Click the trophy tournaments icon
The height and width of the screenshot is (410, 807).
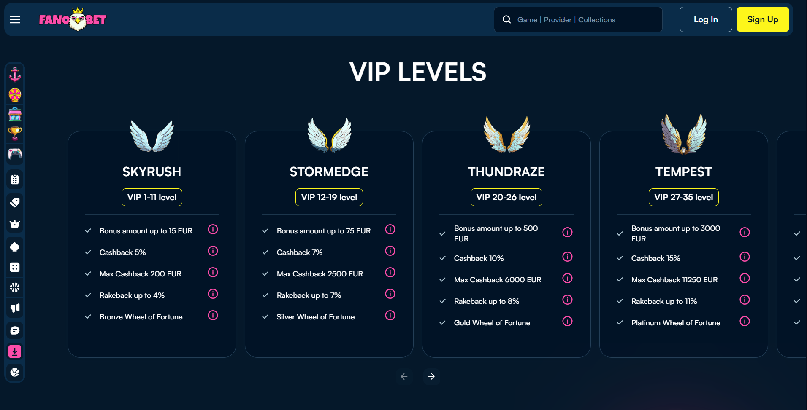tap(15, 134)
